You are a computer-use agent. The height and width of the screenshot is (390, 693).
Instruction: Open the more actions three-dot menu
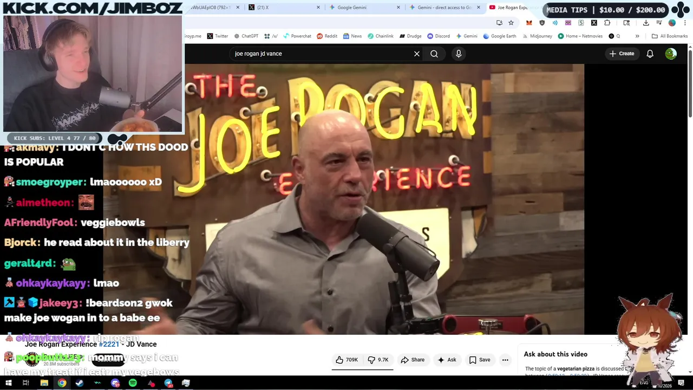(x=505, y=360)
